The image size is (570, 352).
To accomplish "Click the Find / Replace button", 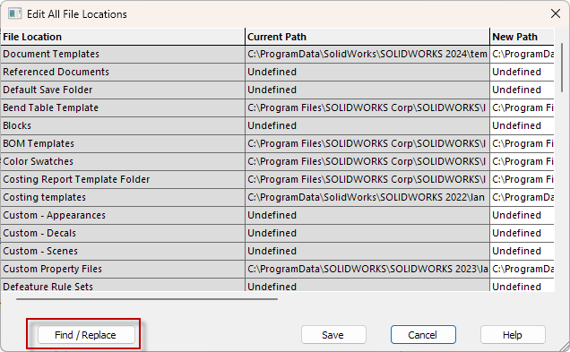I will 86,335.
